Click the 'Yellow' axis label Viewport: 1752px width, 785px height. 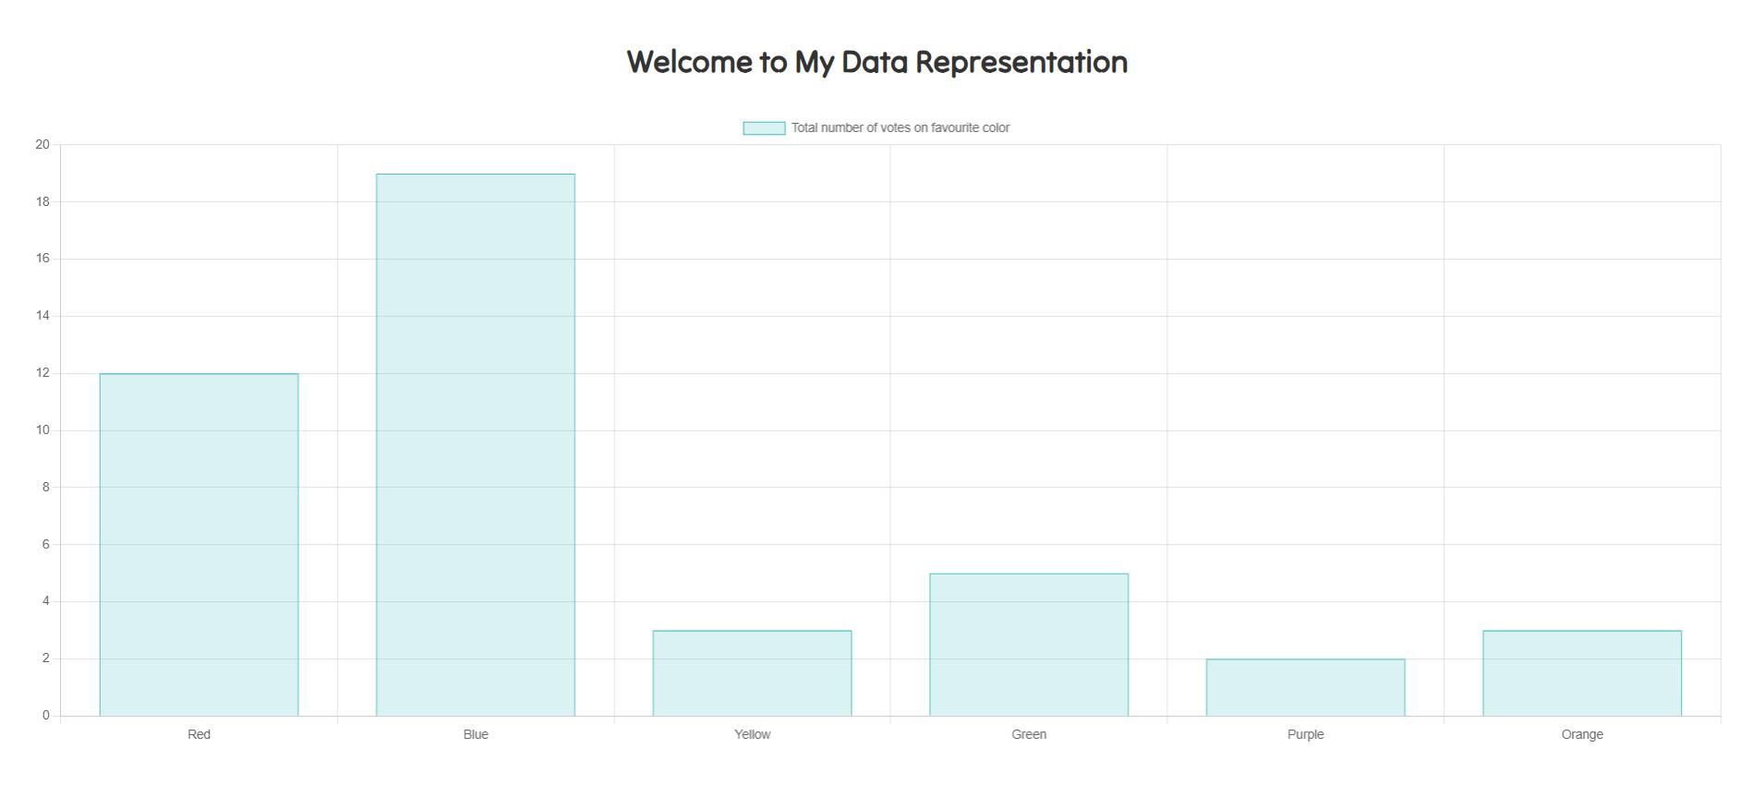coord(752,735)
